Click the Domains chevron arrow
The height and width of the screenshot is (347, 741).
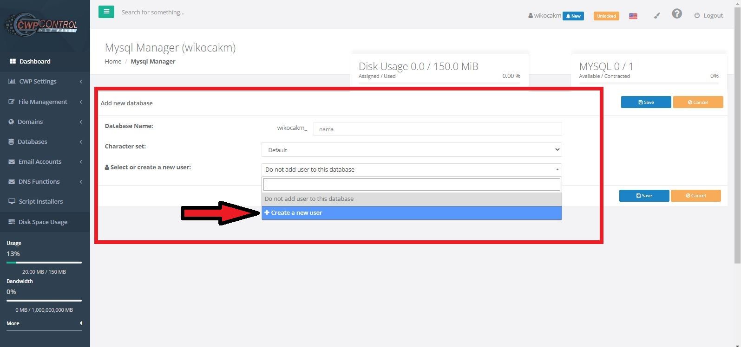(81, 122)
